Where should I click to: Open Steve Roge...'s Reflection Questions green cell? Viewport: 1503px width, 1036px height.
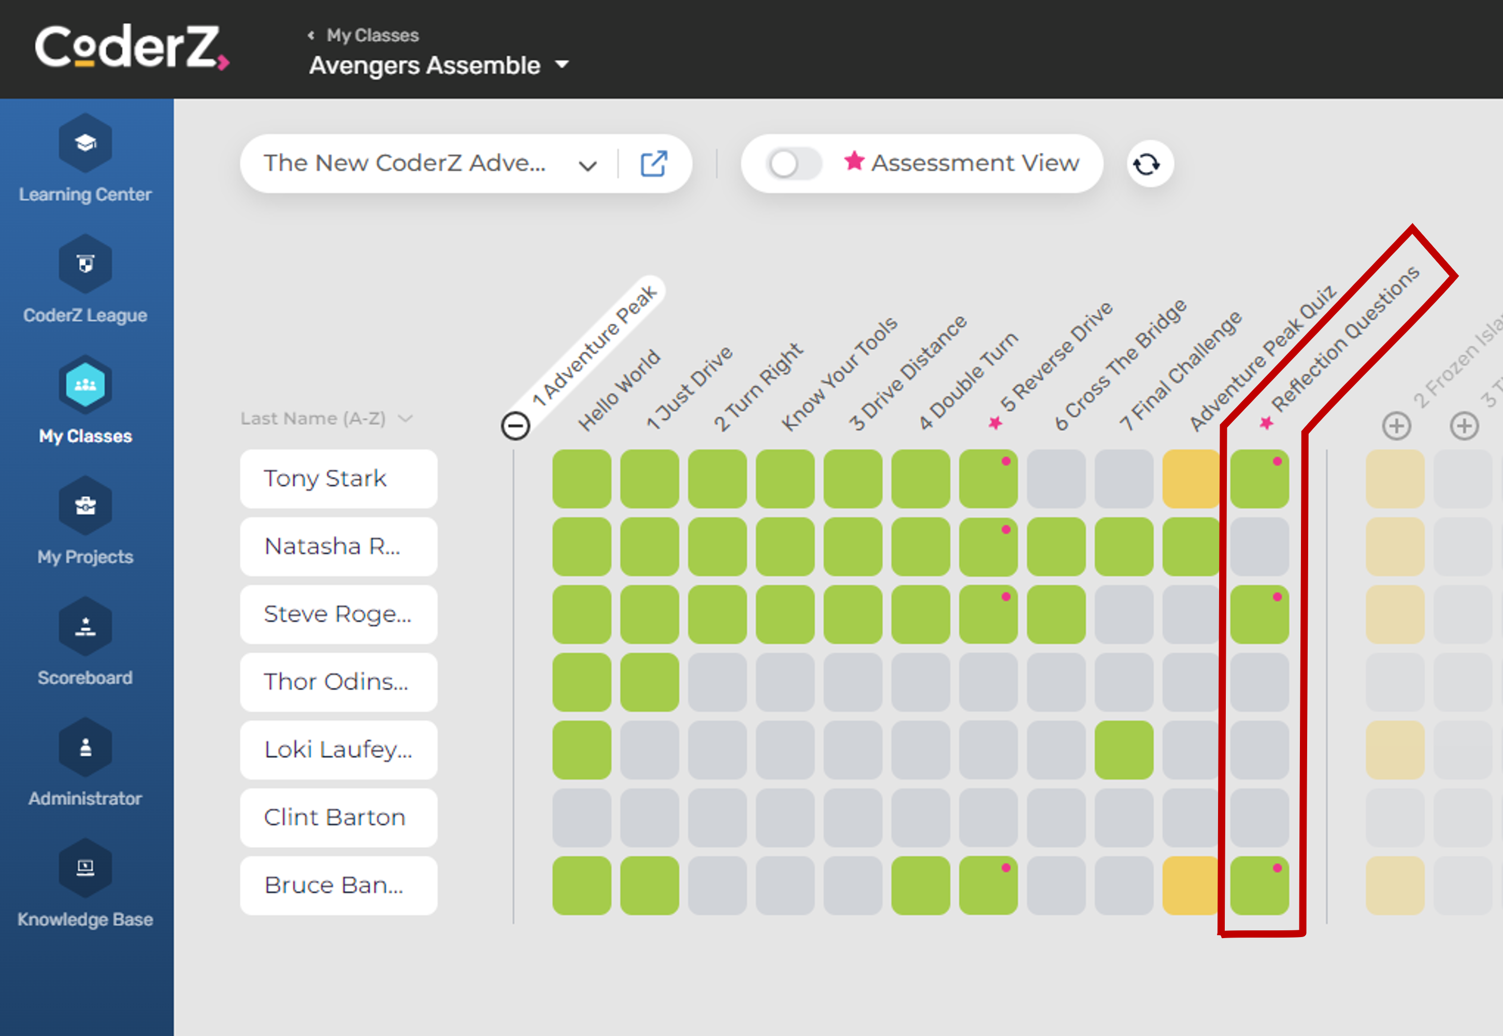(x=1259, y=614)
